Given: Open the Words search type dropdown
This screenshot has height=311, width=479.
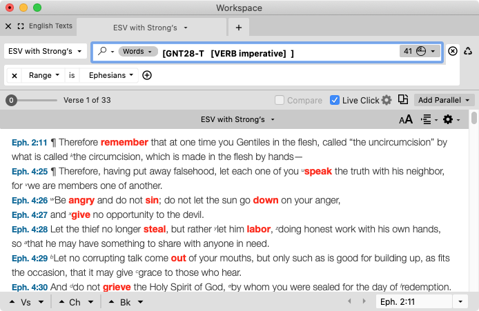Looking at the screenshot, I should tap(137, 52).
